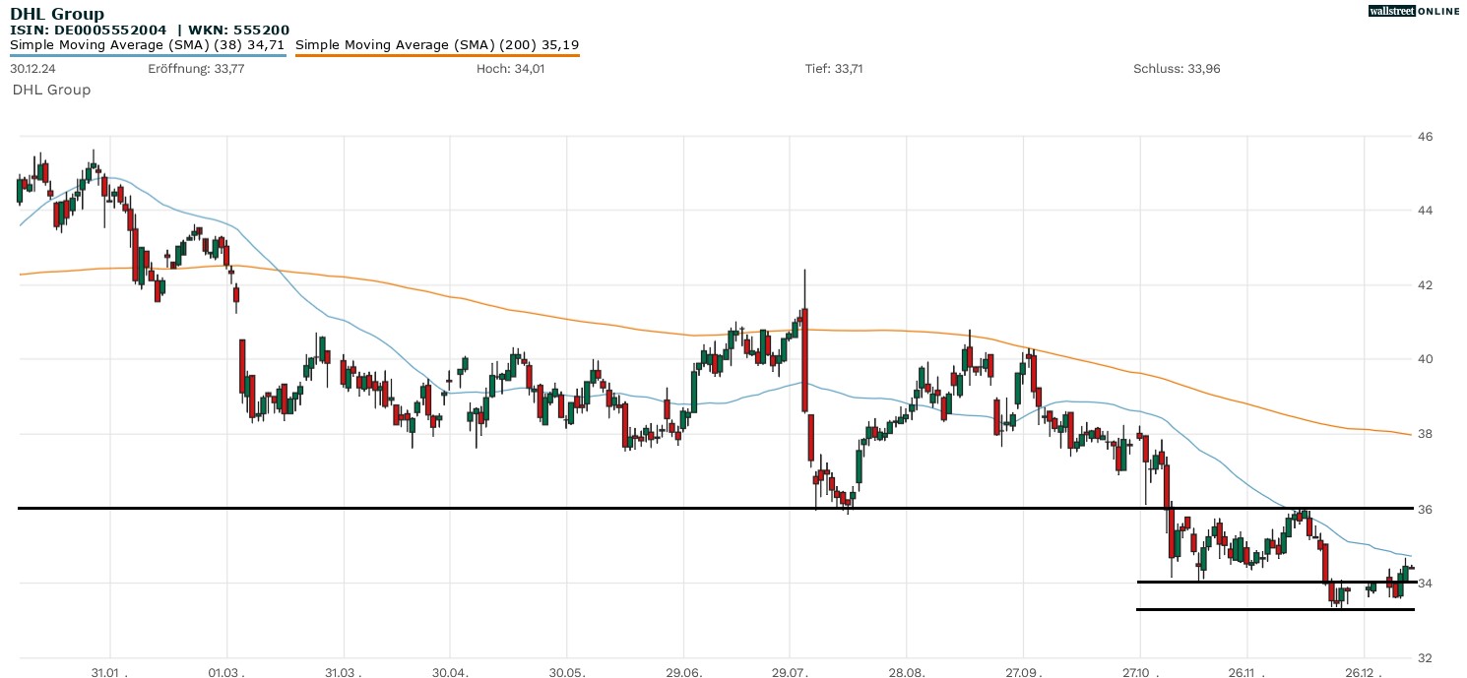Viewport: 1467px width, 678px height.
Task: Click the blue SMA 38 legend line
Action: pyautogui.click(x=148, y=55)
